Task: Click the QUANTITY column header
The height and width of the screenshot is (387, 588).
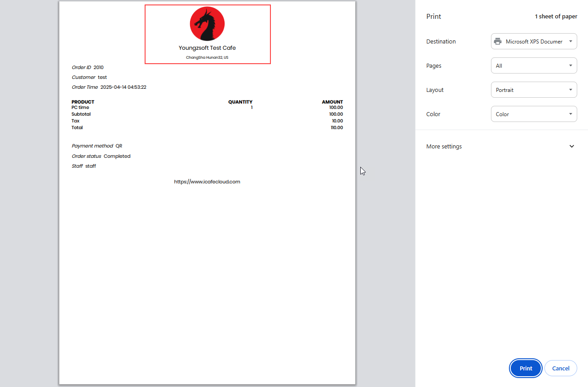Action: pos(240,102)
